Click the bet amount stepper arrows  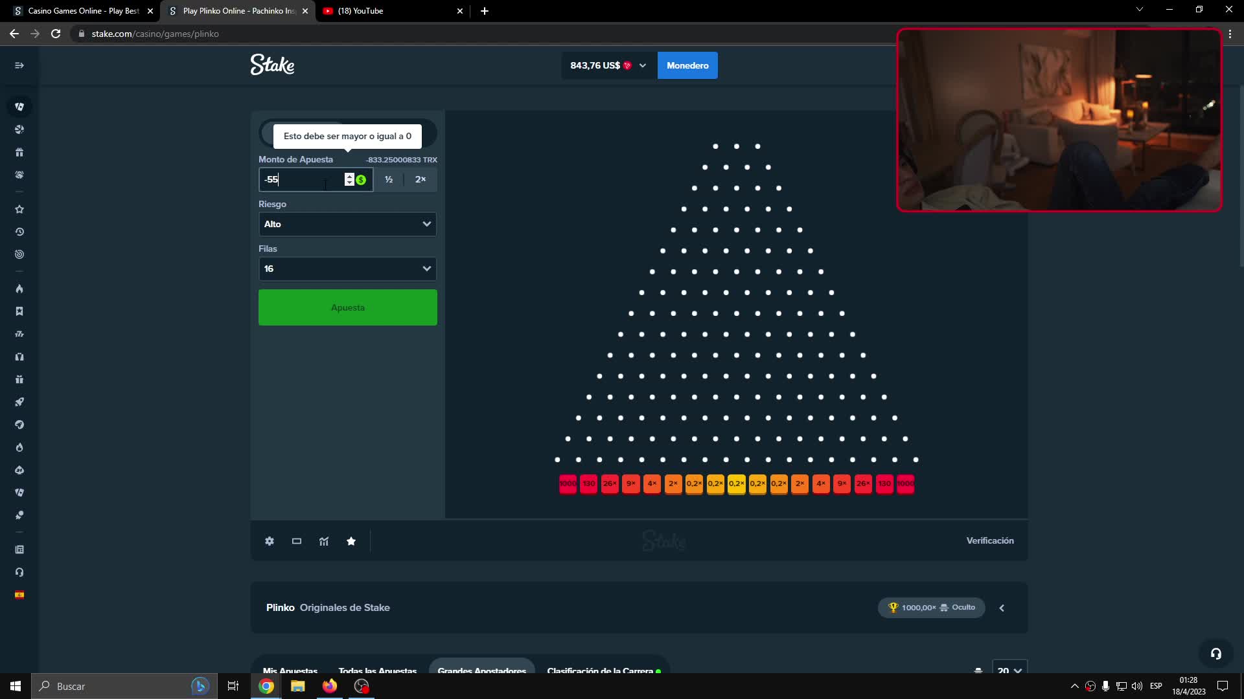coord(349,179)
